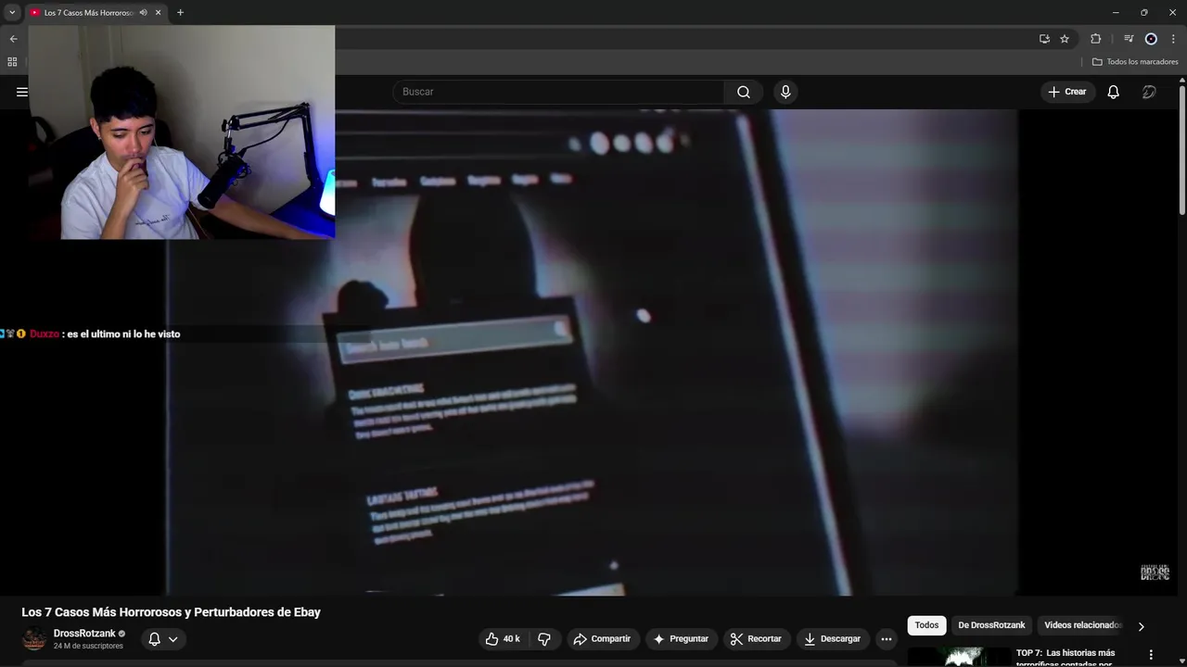Click the search magnifier button
The image size is (1187, 667).
tap(744, 92)
